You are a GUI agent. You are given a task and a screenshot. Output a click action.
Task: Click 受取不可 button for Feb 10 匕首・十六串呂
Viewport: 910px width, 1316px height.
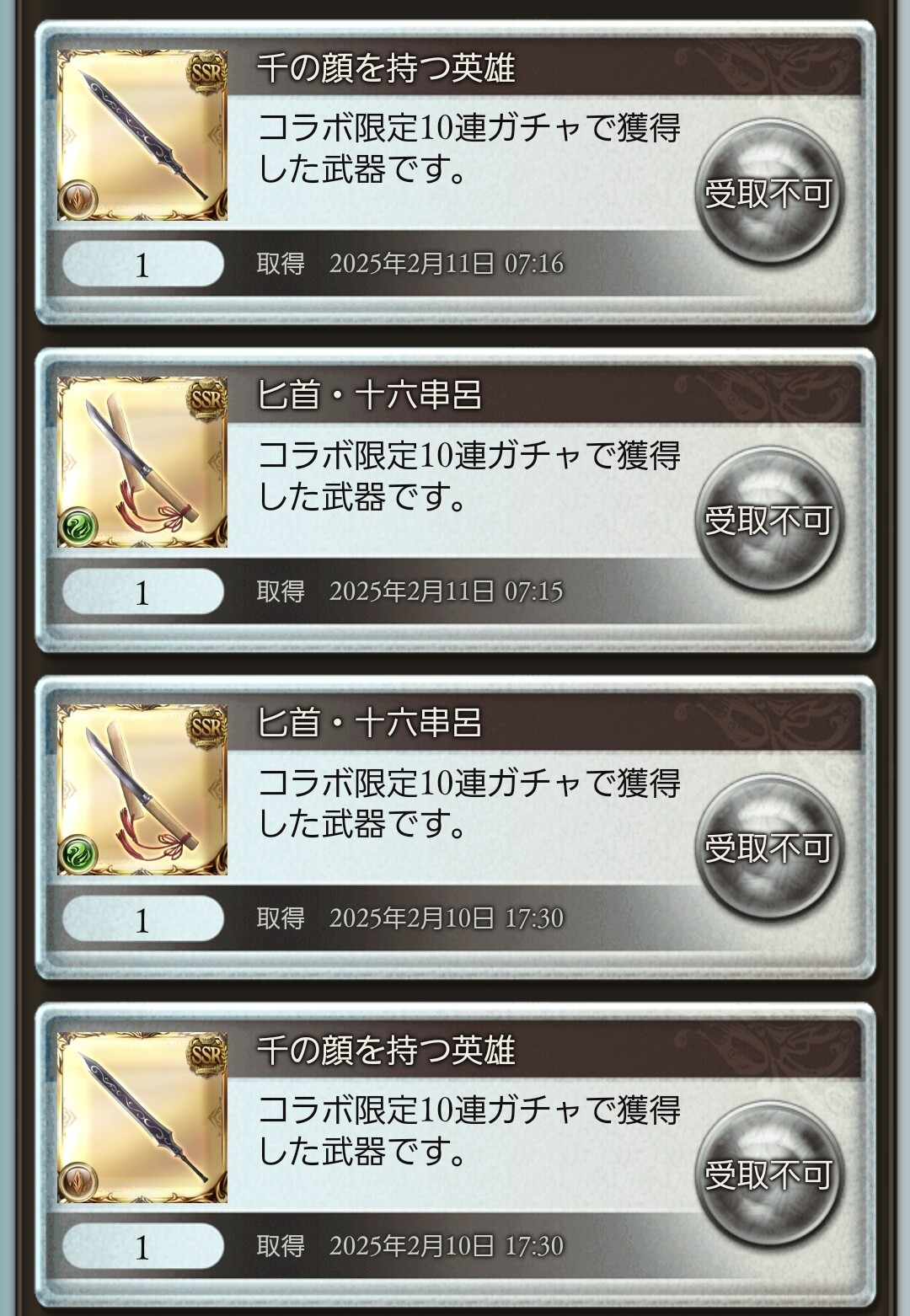[x=768, y=848]
